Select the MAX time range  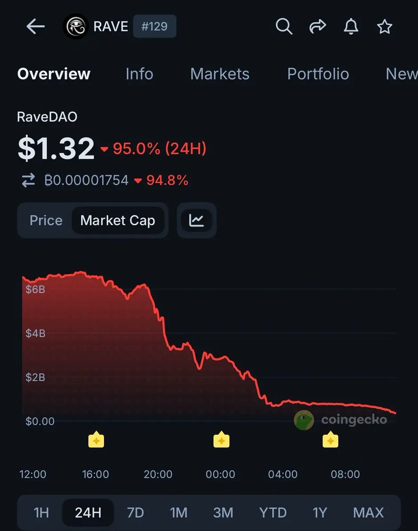[368, 512]
